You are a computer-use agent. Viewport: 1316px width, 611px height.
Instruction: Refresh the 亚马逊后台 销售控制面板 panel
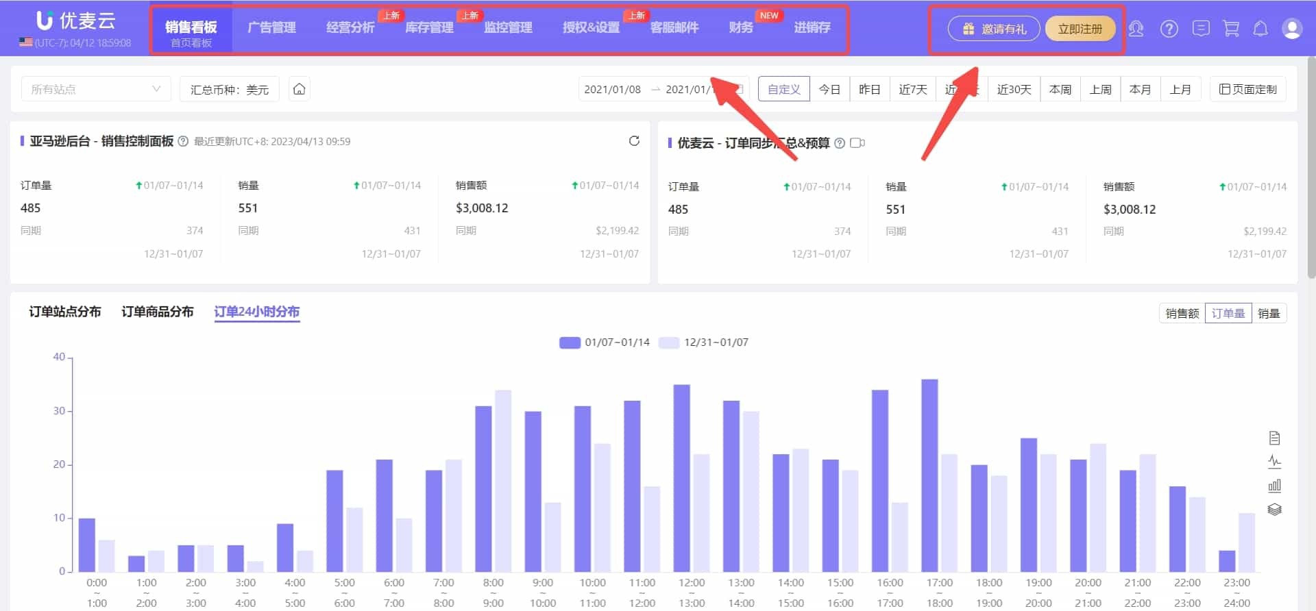634,141
